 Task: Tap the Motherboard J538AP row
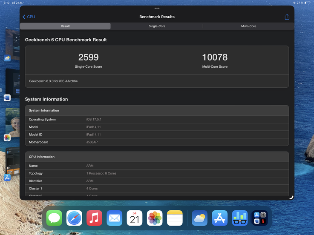pyautogui.click(x=157, y=142)
